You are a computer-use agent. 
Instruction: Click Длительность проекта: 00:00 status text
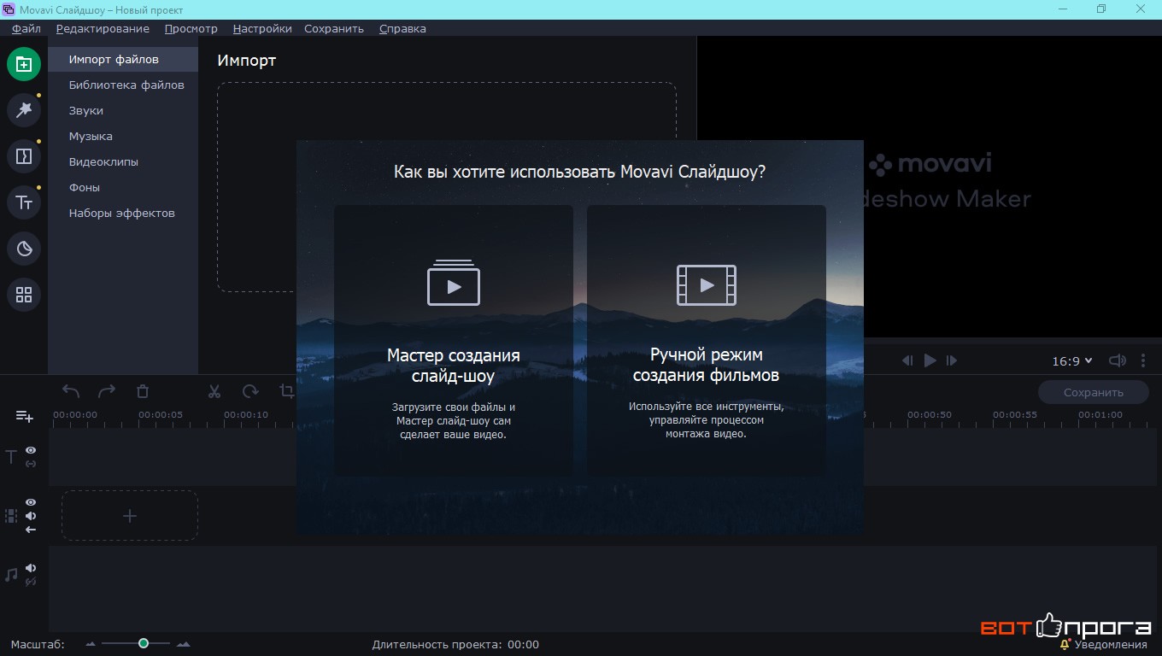(x=455, y=645)
